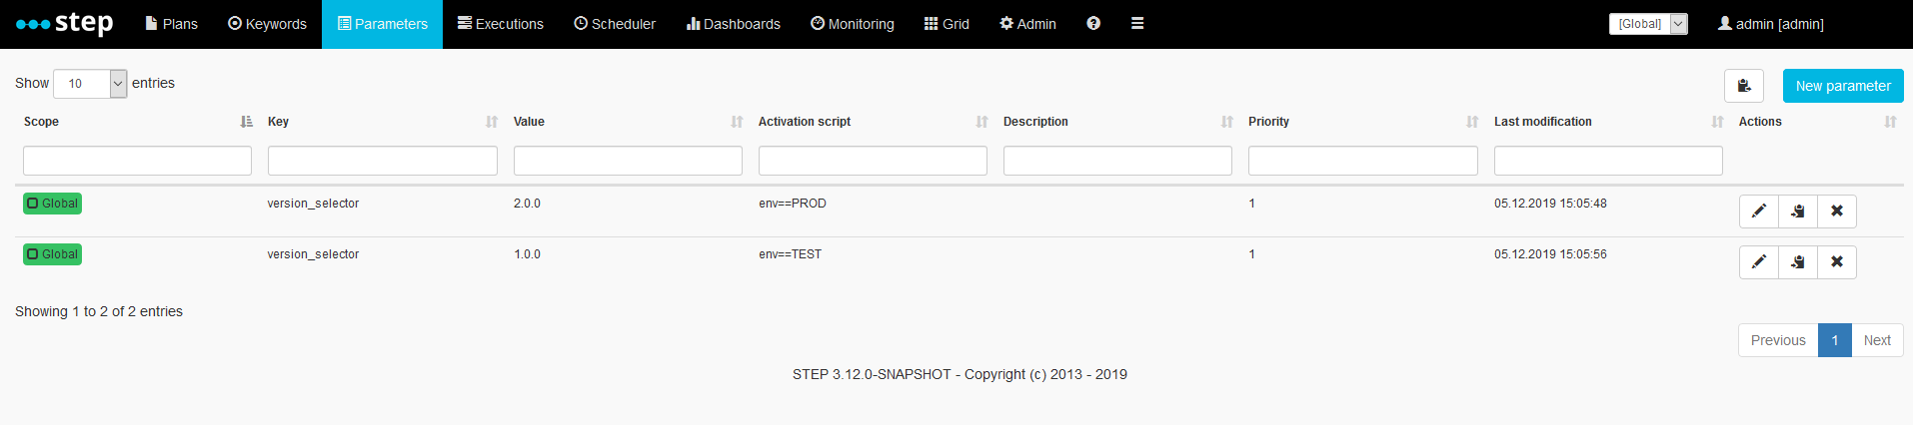Click the New parameter button
The image size is (1913, 425).
[1843, 86]
